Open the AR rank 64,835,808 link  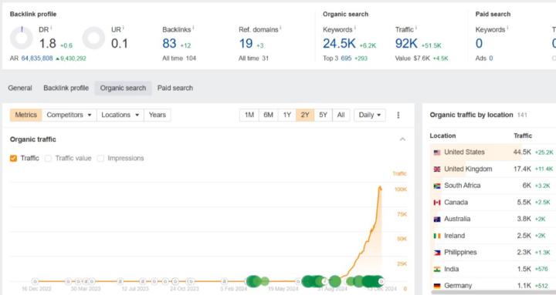click(37, 59)
